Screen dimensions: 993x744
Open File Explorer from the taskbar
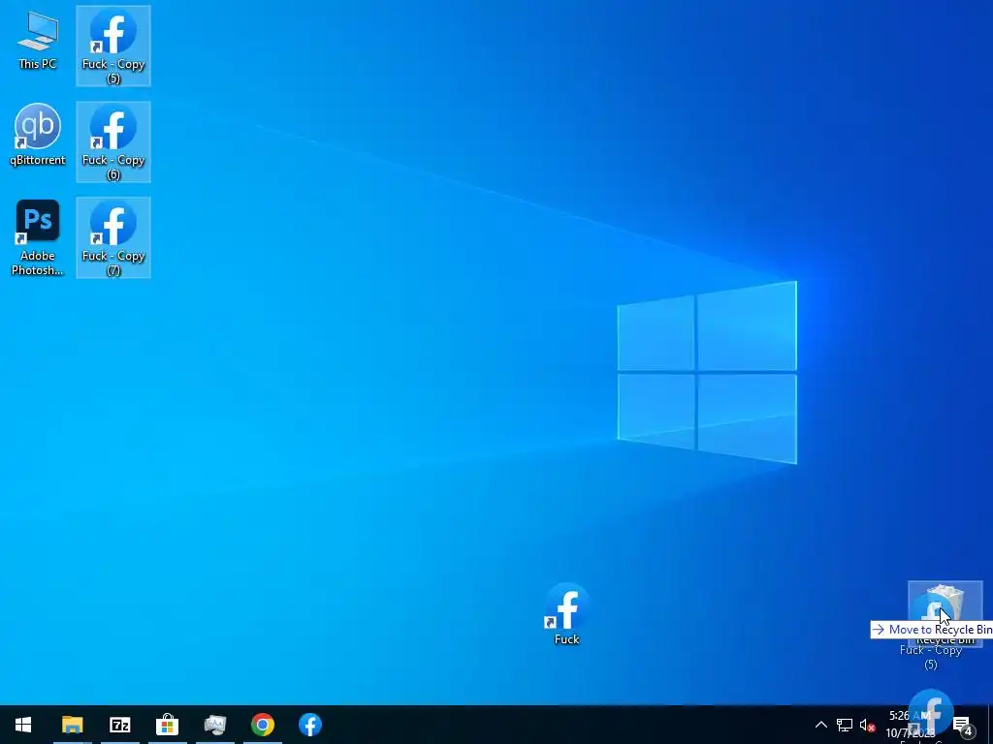(72, 725)
